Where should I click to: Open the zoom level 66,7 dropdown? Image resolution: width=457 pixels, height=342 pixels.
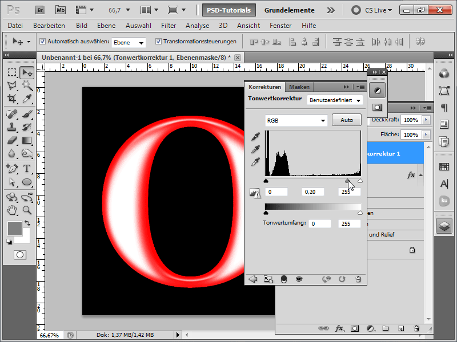[x=128, y=10]
